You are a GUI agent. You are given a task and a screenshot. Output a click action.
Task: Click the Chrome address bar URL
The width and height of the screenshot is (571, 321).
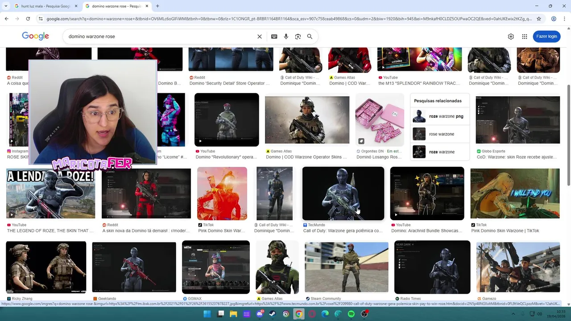[289, 19]
